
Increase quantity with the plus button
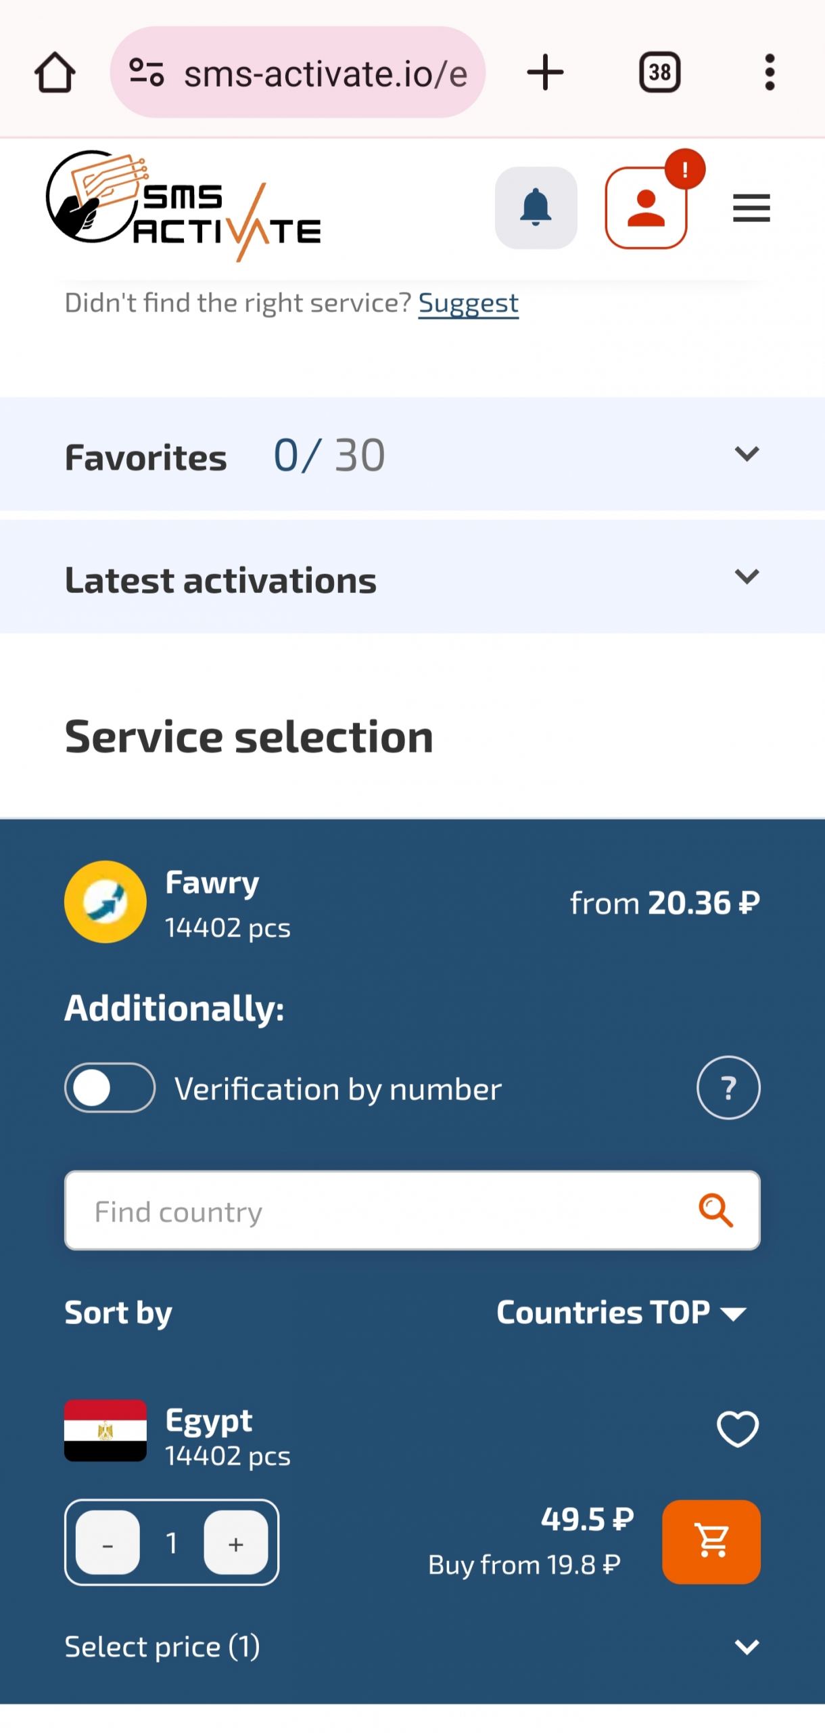pos(235,1543)
